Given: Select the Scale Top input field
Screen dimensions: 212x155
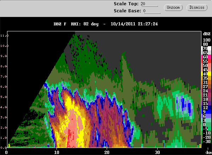Looking at the screenshot, I should pos(149,4).
